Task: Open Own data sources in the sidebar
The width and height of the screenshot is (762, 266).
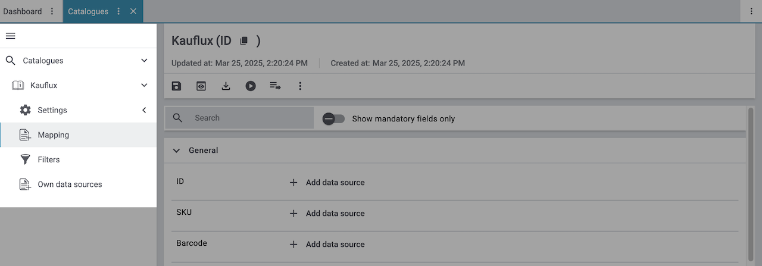Action: [70, 184]
